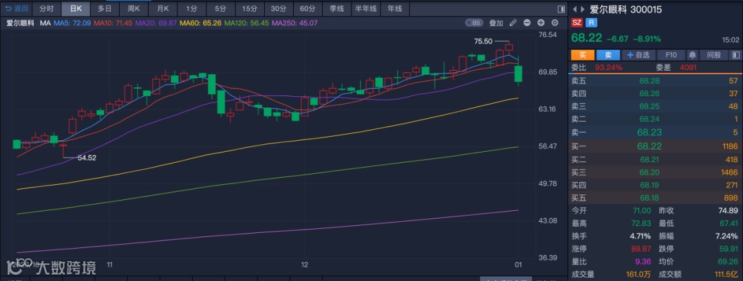Click the 买一 price 68.22
743x281 pixels.
[649, 146]
